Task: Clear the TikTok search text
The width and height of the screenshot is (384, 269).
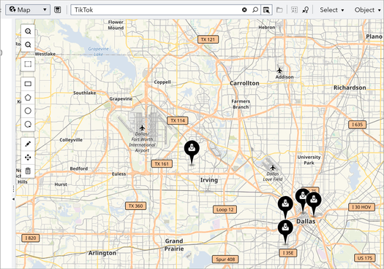Action: (244, 9)
